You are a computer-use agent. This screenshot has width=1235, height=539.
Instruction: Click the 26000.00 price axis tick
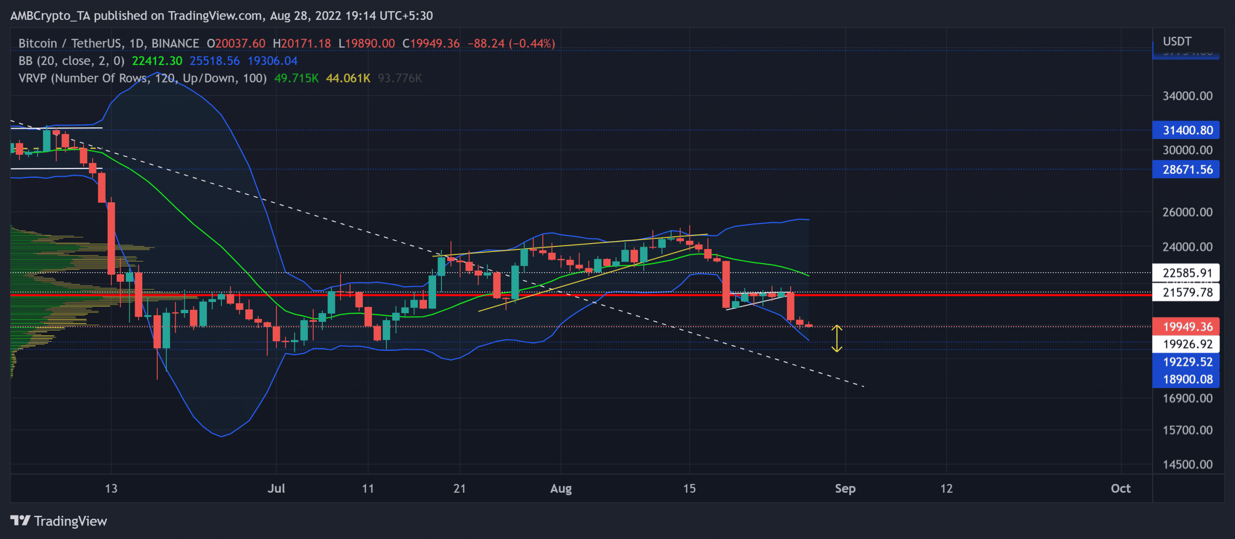1187,212
